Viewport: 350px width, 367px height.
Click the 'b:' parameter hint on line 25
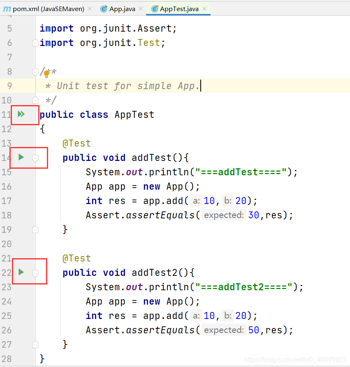[x=228, y=316]
